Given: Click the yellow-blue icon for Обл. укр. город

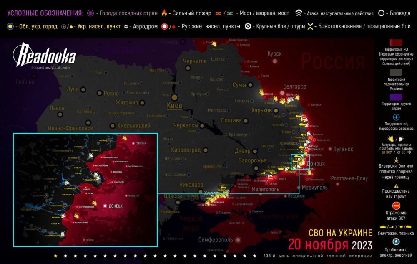Looking at the screenshot, I should (10, 26).
